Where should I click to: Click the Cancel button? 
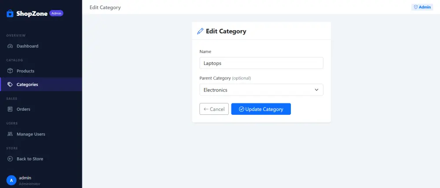(214, 109)
